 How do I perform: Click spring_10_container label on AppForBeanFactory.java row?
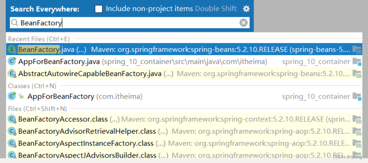pyautogui.click(x=316, y=62)
